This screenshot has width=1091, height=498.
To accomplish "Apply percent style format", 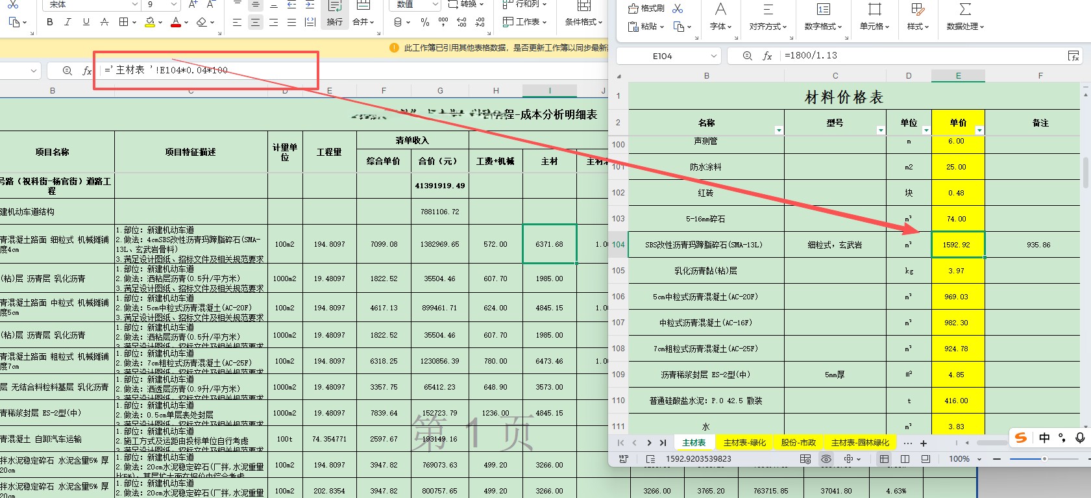I will (x=425, y=22).
